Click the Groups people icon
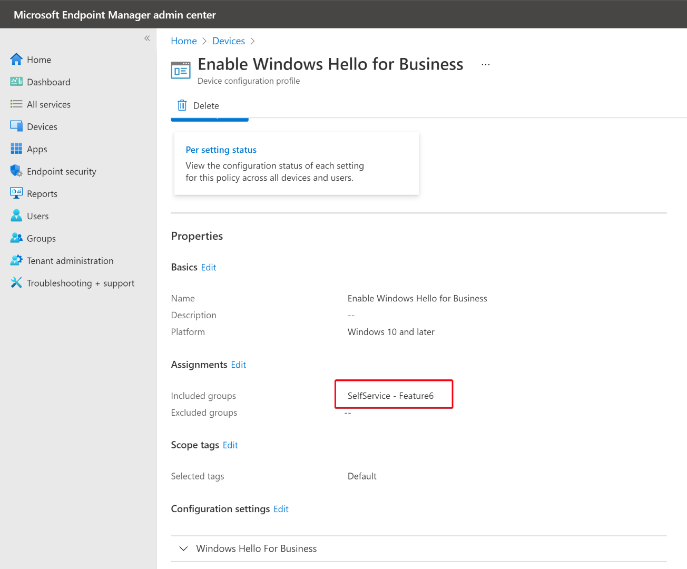This screenshot has width=687, height=569. [16, 238]
